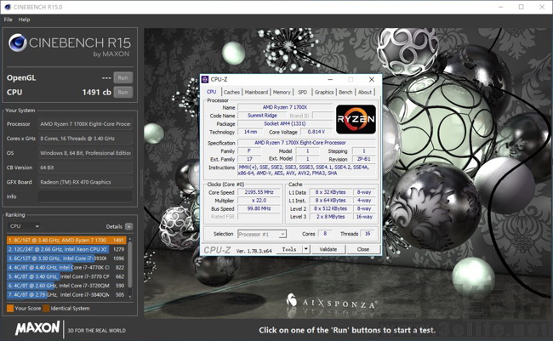Minimize the Cinebench window
The width and height of the screenshot is (553, 341).
click(x=501, y=7)
